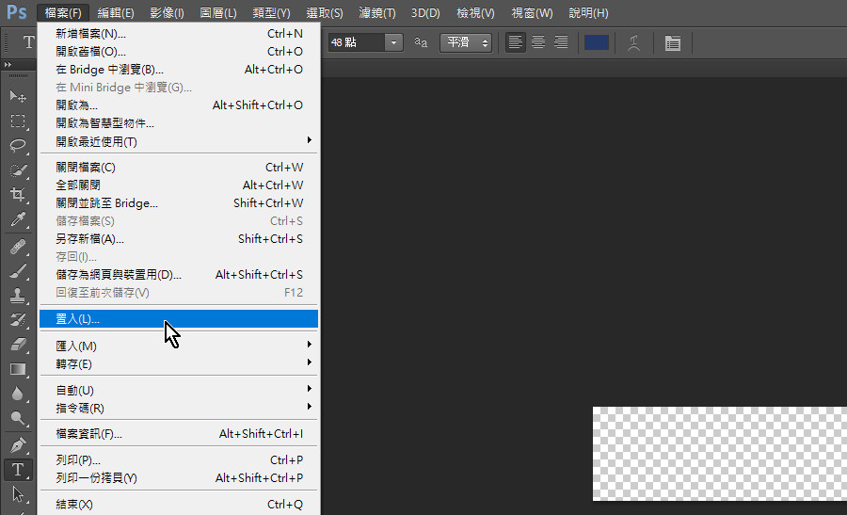Choose 另存新檔(A)... menu item
This screenshot has width=847, height=515.
coord(179,238)
